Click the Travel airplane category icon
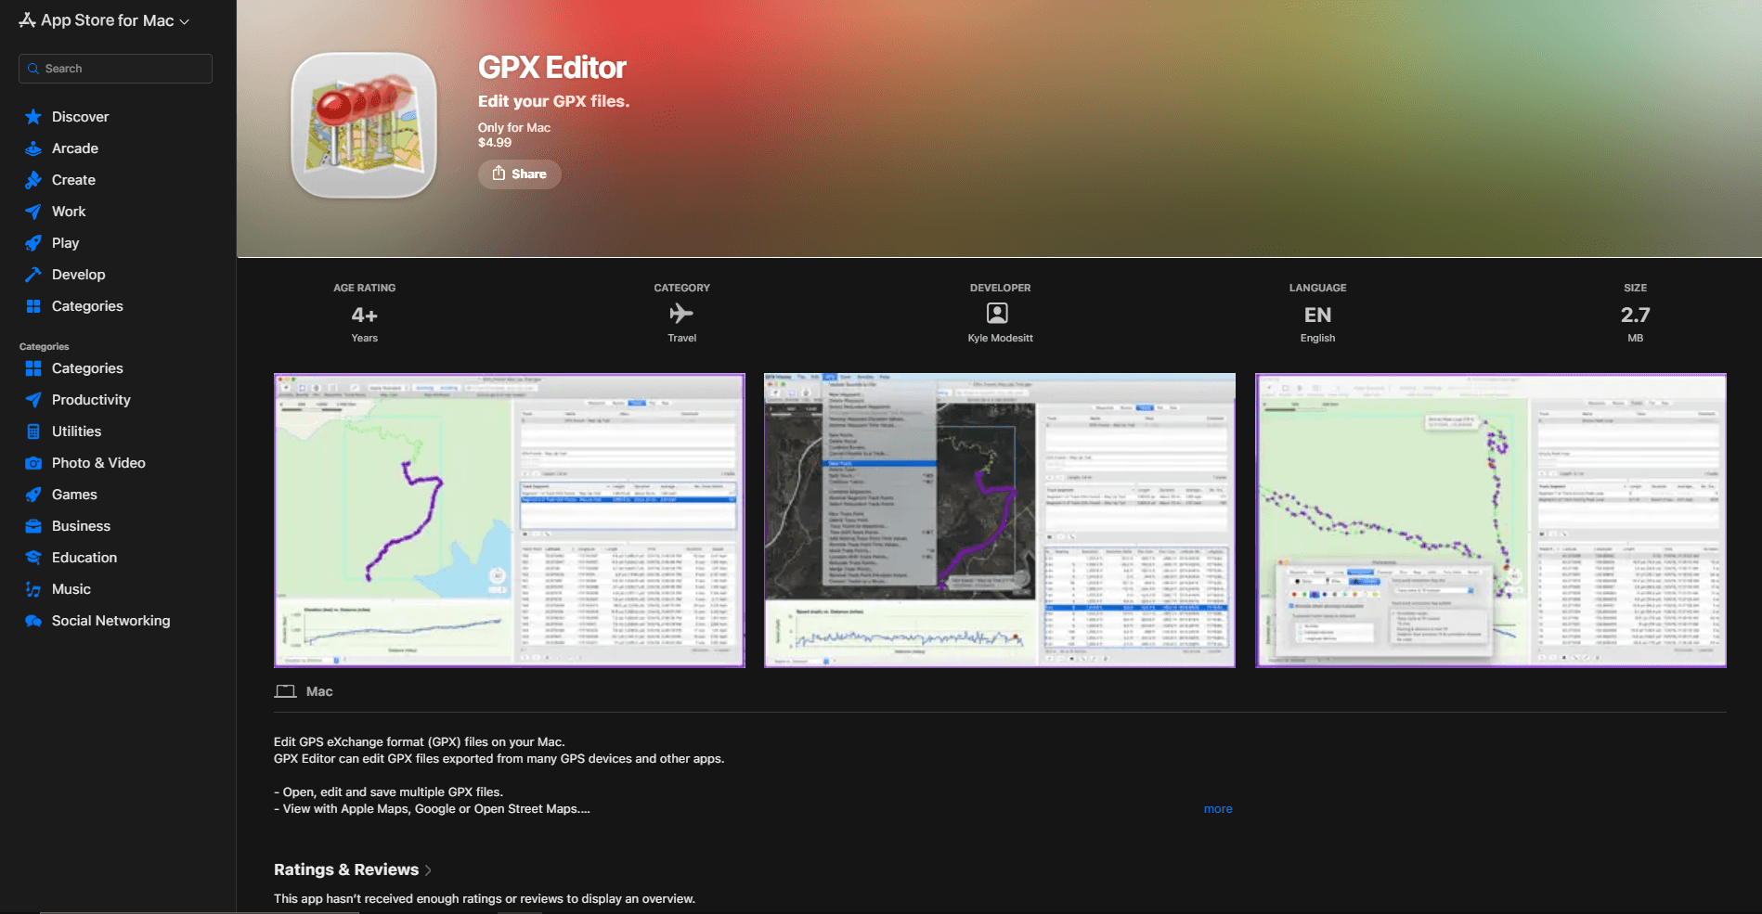Viewport: 1762px width, 914px height. point(681,314)
